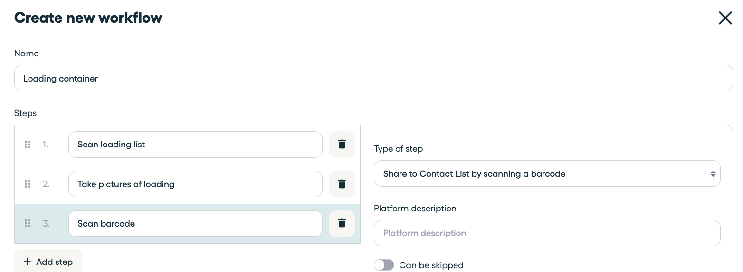This screenshot has height=272, width=743.
Task: Edit the workflow Name field
Action: [x=373, y=78]
